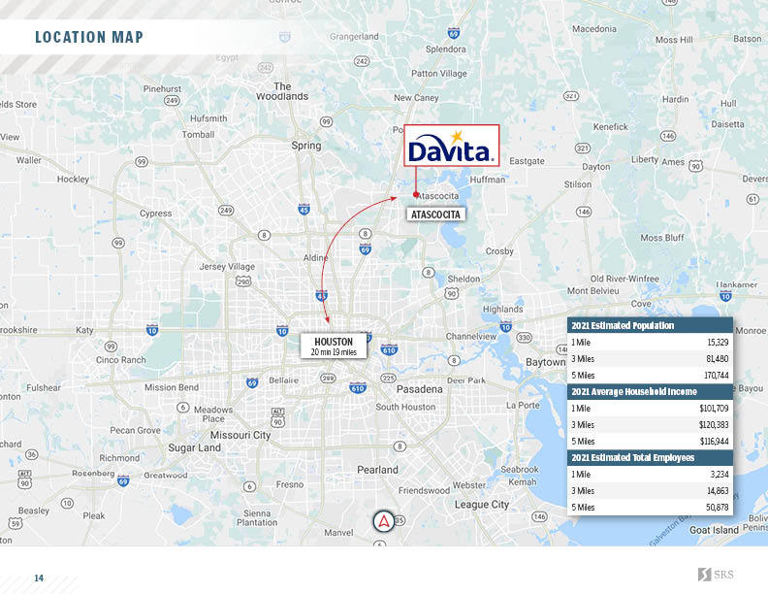Click the population value 170,744
The height and width of the screenshot is (594, 768).
coord(716,376)
